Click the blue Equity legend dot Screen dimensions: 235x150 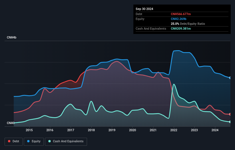[x=28, y=141]
